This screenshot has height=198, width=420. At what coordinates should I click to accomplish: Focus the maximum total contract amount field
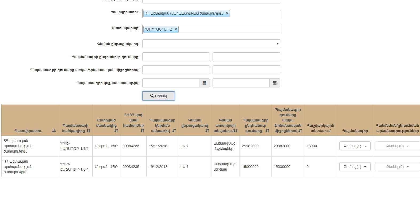click(246, 57)
